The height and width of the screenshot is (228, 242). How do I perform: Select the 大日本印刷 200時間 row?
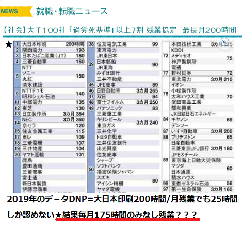point(50,44)
